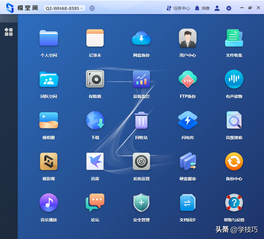Open 有声读物 audiobooks app
Image resolution: width=264 pixels, height=239 pixels.
point(234,79)
